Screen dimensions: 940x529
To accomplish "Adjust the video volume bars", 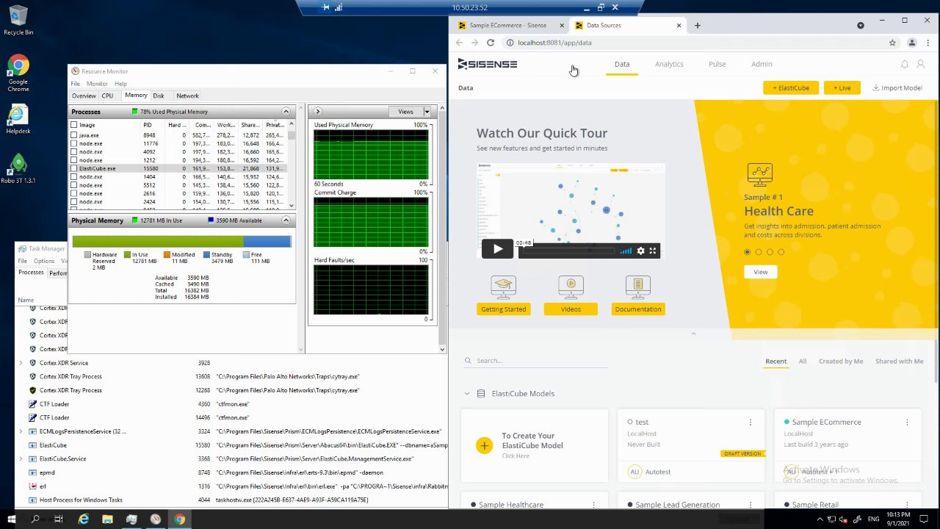I will coord(626,251).
